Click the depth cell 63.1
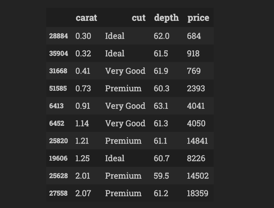 161,106
